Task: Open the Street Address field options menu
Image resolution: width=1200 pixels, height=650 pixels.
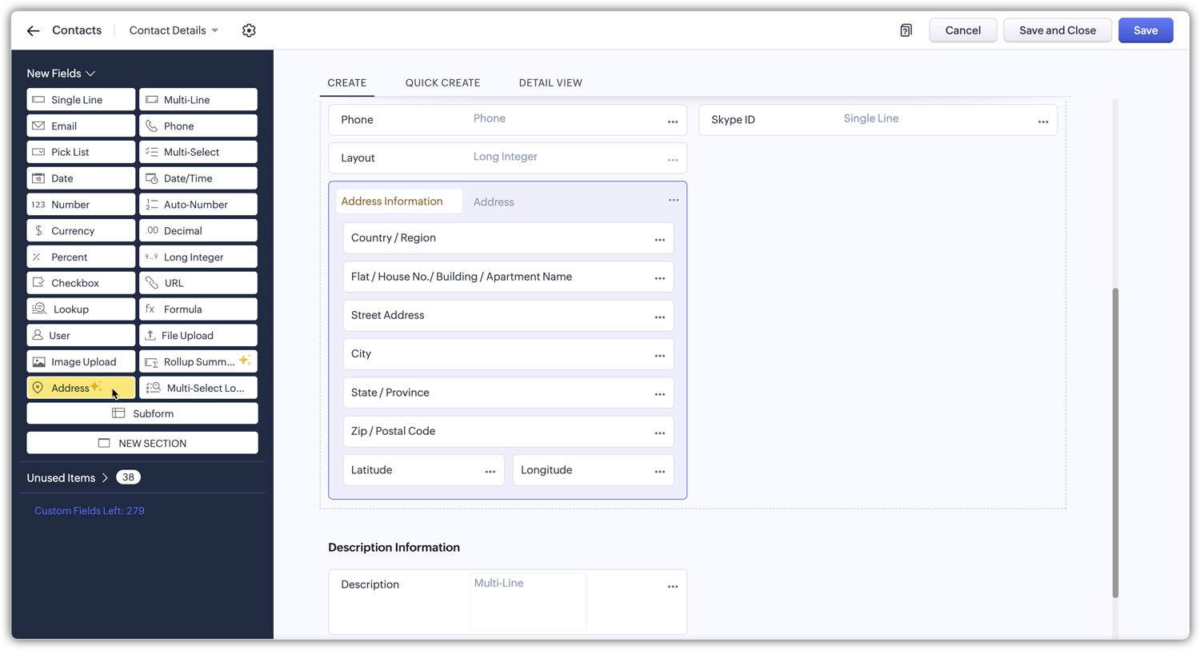Action: pos(659,317)
